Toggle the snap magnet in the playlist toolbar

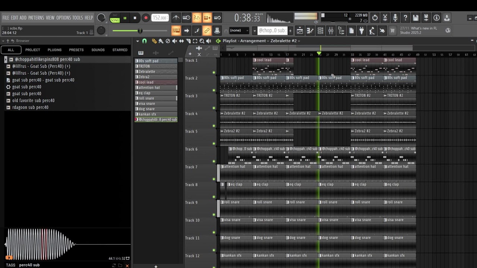145,41
